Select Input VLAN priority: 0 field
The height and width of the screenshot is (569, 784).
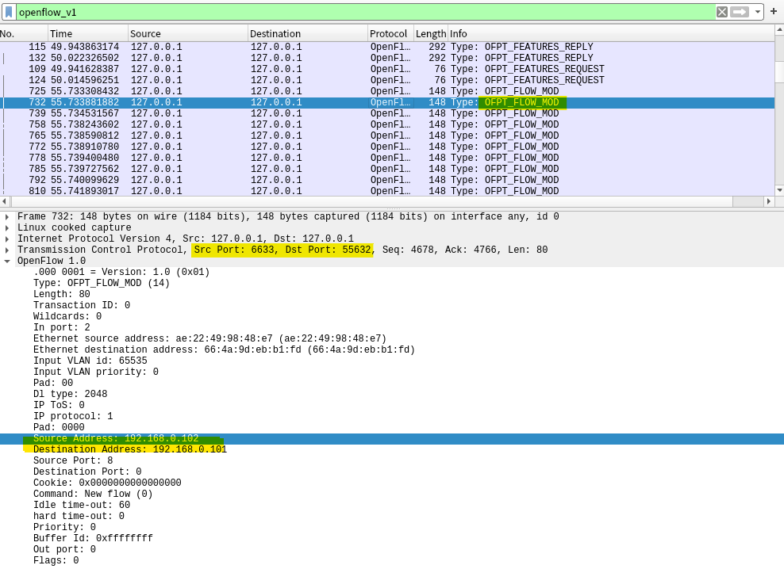[x=95, y=372]
